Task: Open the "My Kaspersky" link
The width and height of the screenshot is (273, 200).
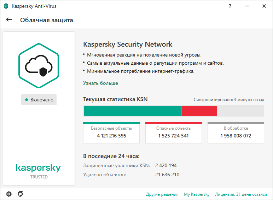Action: pos(197,194)
